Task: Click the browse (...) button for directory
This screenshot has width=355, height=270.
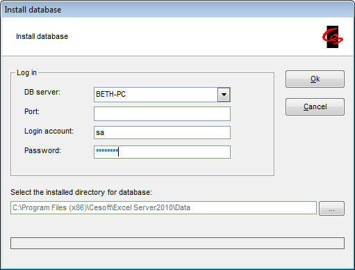Action: pyautogui.click(x=331, y=209)
